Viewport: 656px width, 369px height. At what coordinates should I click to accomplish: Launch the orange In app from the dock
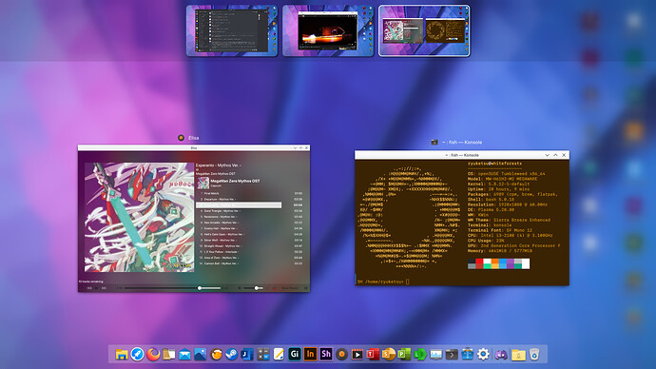[311, 355]
